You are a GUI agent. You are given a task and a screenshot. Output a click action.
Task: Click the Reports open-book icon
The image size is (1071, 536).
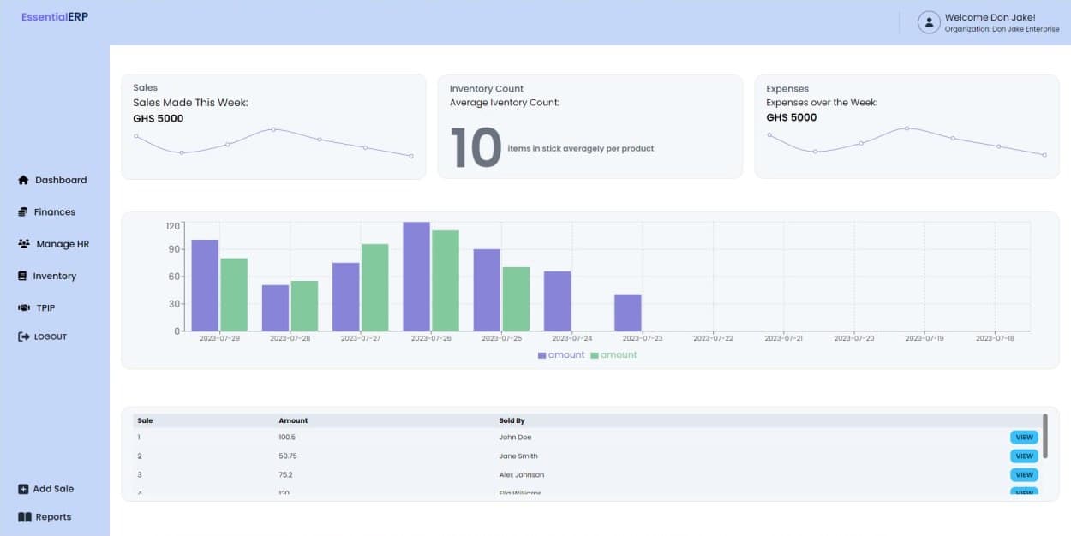pyautogui.click(x=25, y=517)
